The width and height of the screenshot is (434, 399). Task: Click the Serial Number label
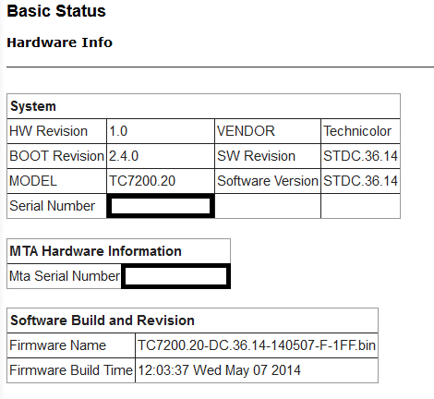tap(53, 206)
